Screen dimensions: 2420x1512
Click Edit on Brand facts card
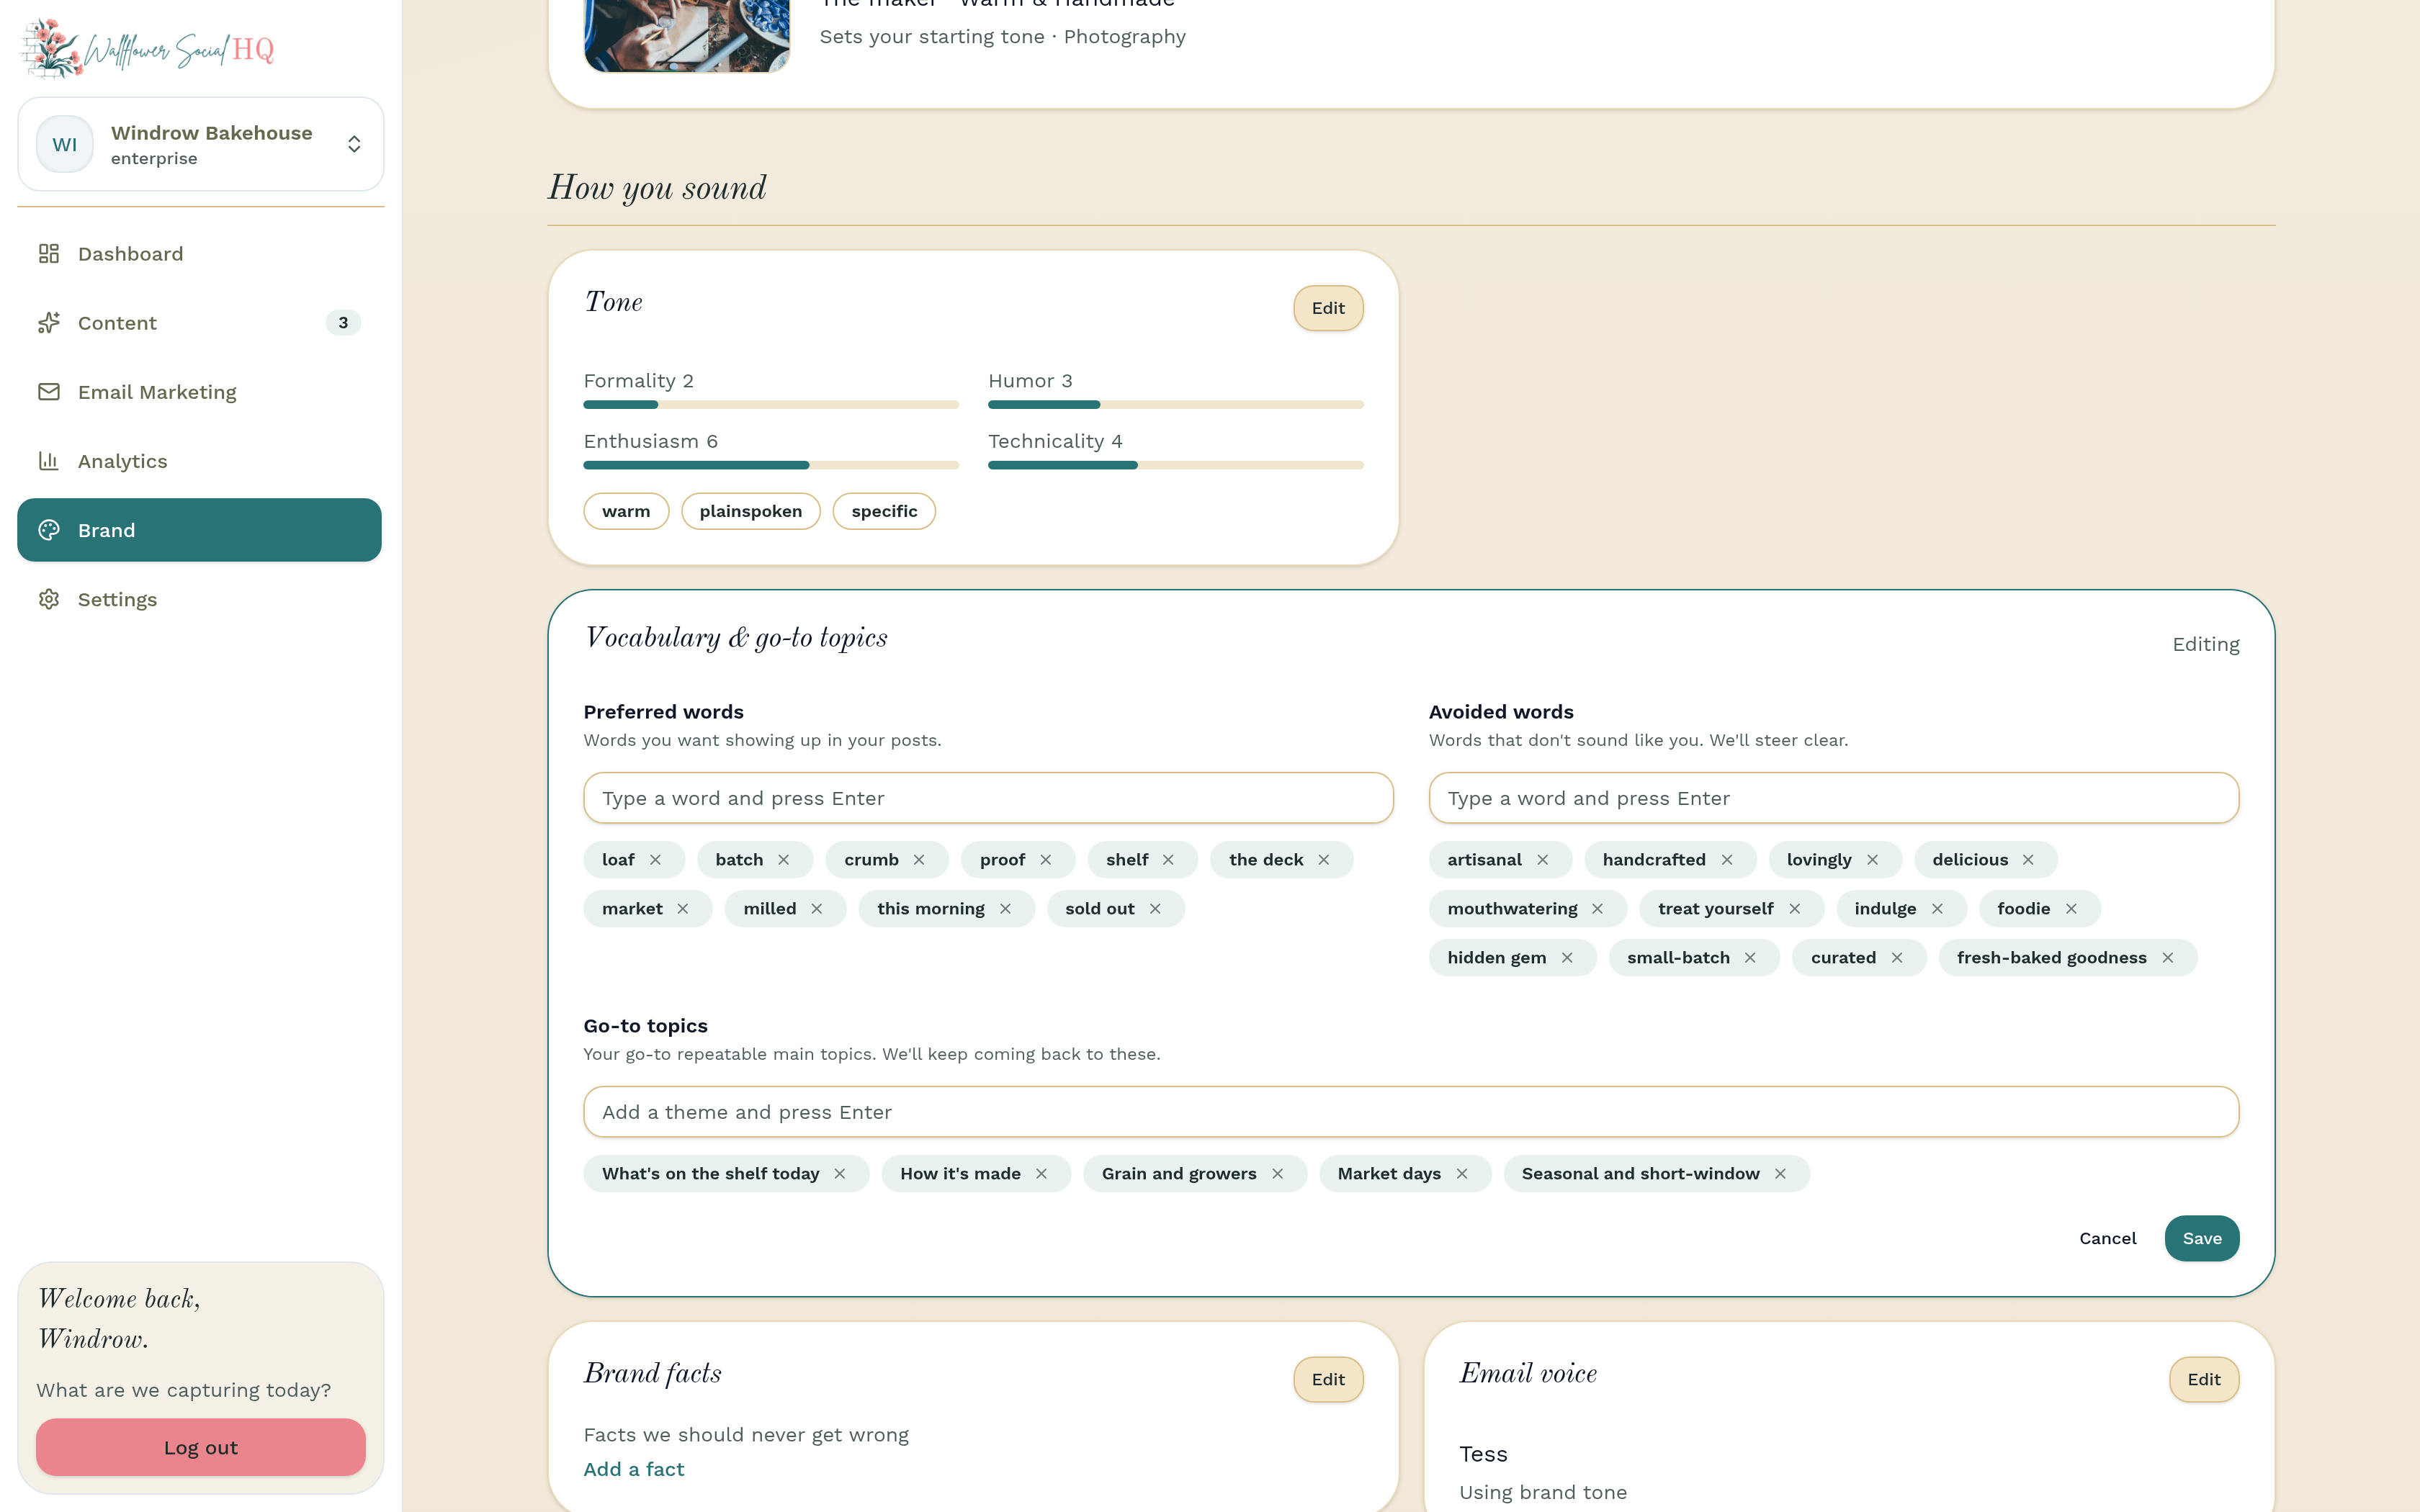coord(1328,1379)
